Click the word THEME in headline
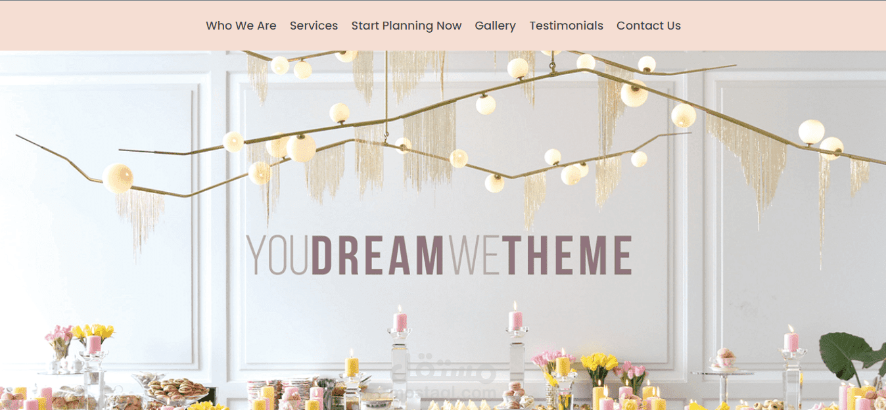Image resolution: width=886 pixels, height=410 pixels. pyautogui.click(x=569, y=255)
